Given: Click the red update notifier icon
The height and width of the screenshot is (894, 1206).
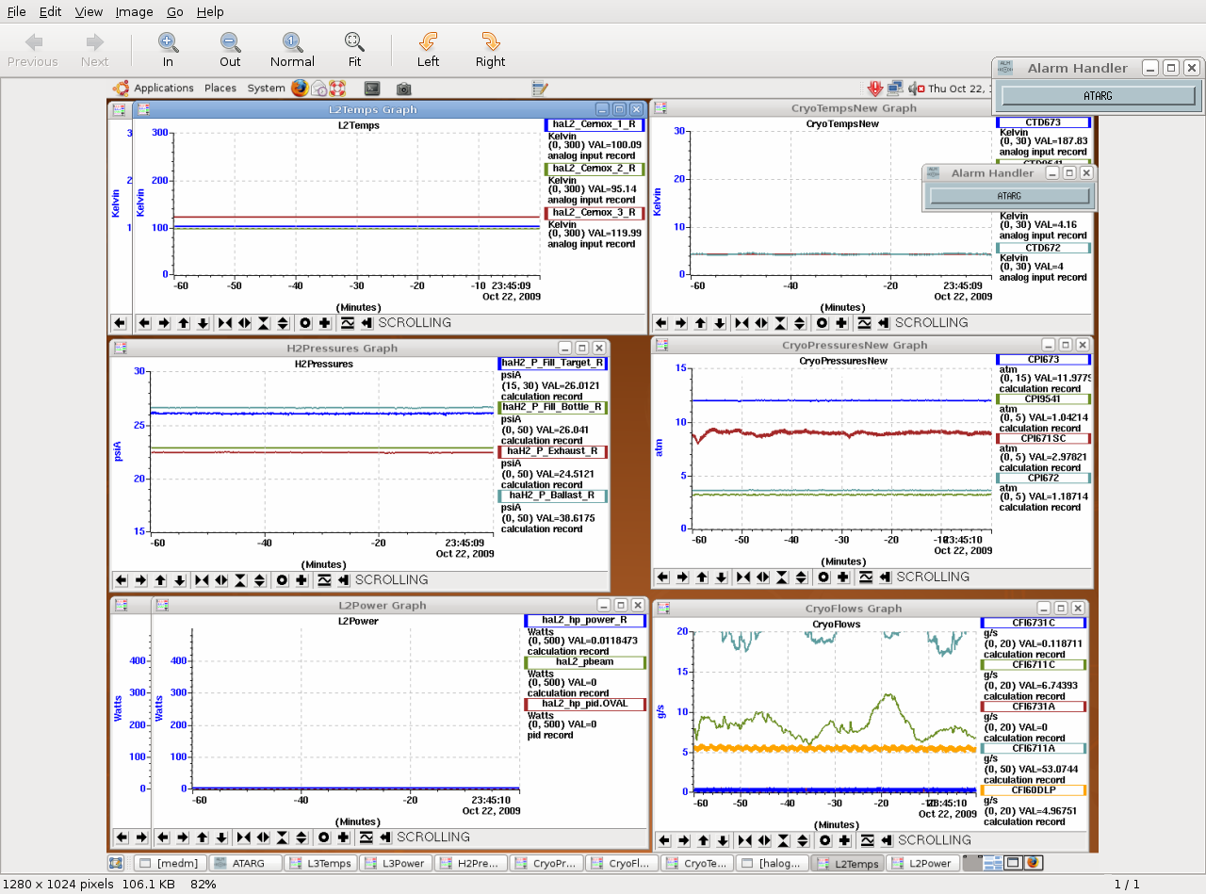Looking at the screenshot, I should tap(875, 89).
